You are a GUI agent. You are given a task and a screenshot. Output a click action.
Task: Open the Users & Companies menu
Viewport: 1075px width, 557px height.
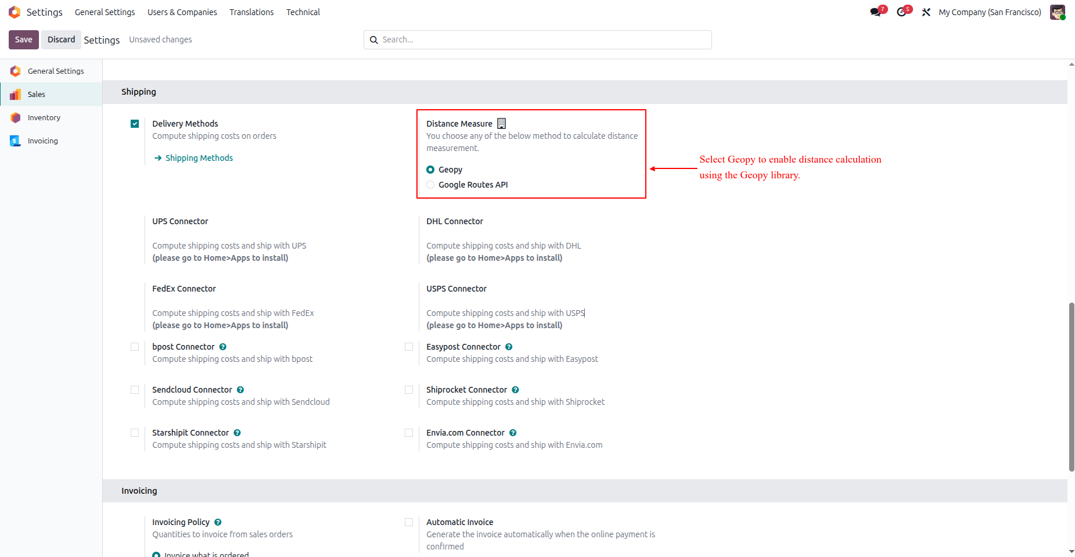pyautogui.click(x=182, y=12)
